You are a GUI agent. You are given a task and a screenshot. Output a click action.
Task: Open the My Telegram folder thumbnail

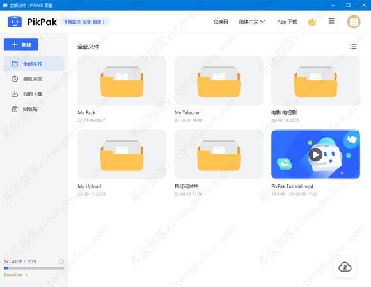(219, 80)
